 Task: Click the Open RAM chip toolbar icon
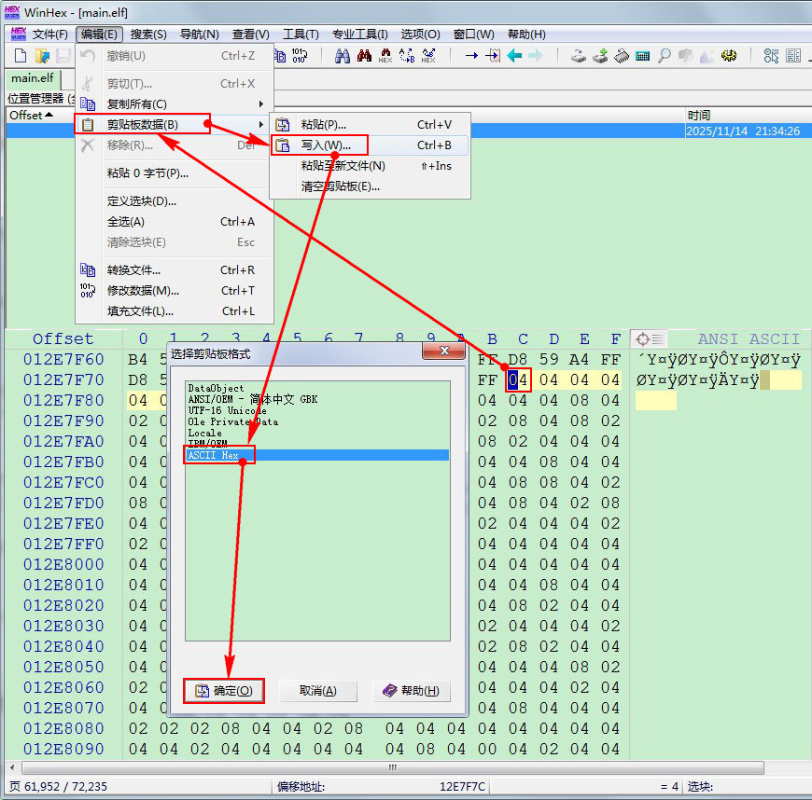[621, 56]
